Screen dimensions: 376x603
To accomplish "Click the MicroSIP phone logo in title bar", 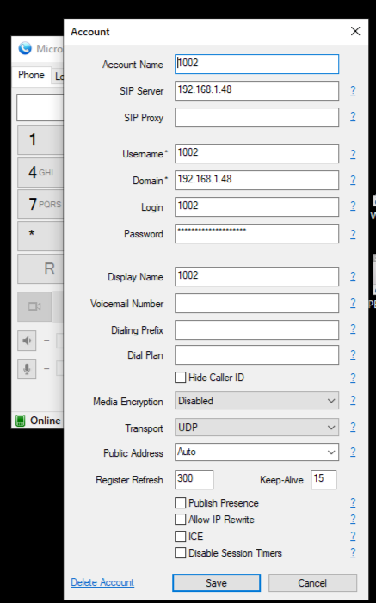I will tap(25, 48).
